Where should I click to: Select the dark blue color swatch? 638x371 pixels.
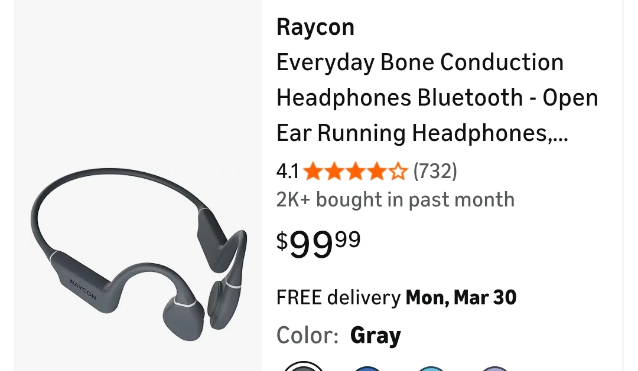(367, 368)
